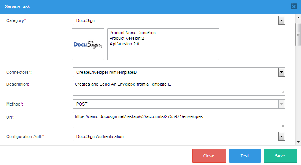This screenshot has height=165, width=301.
Task: Click the scrollbar up arrow
Action: pyautogui.click(x=298, y=16)
